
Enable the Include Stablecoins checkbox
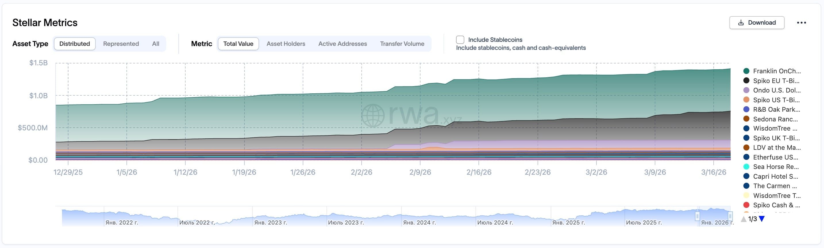[x=460, y=40]
